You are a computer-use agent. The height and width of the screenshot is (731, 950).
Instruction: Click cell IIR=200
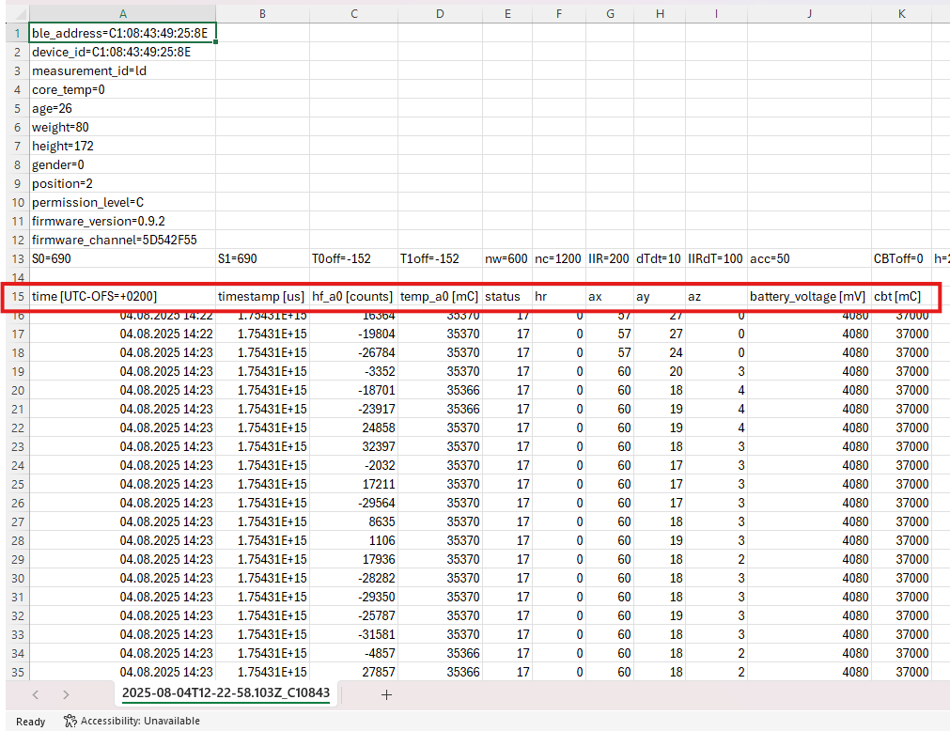pos(610,258)
